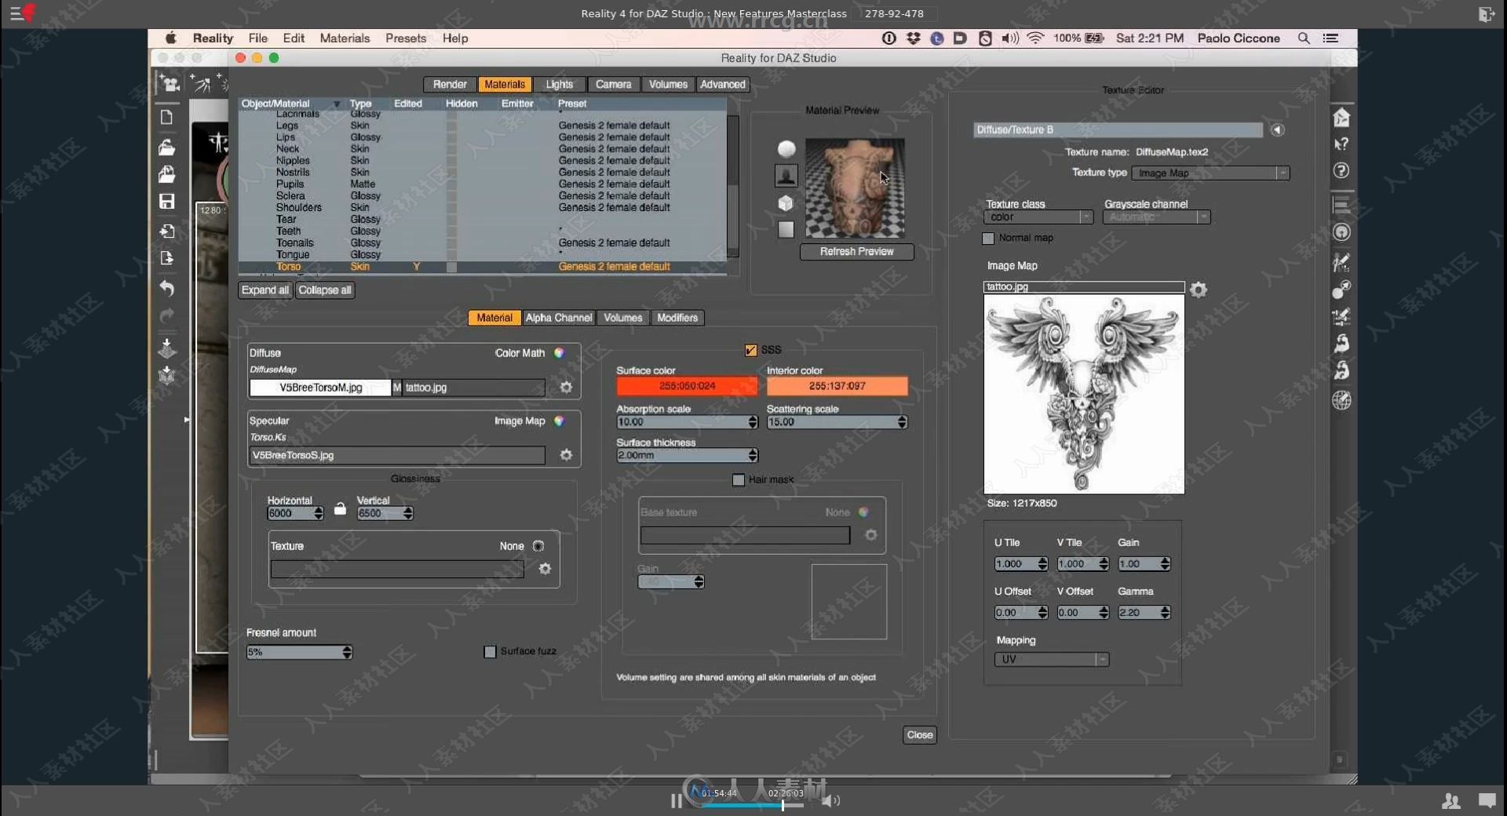Toggle the Hidden box for the Legs row
The image size is (1507, 816).
pyautogui.click(x=451, y=126)
